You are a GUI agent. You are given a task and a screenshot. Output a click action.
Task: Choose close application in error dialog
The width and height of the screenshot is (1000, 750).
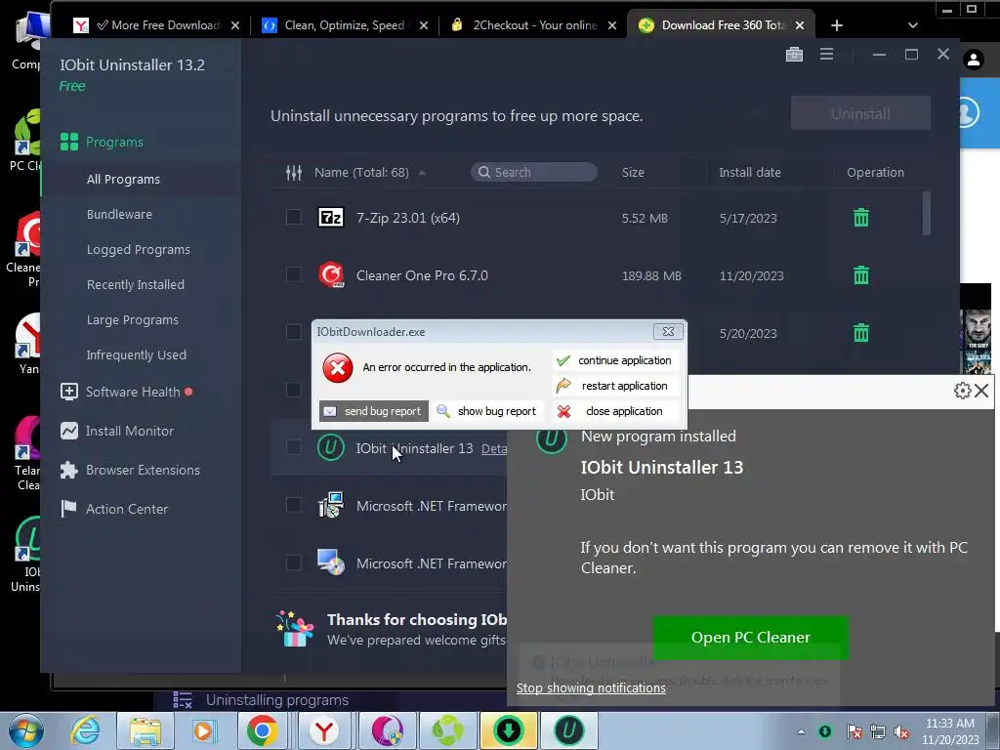point(614,411)
